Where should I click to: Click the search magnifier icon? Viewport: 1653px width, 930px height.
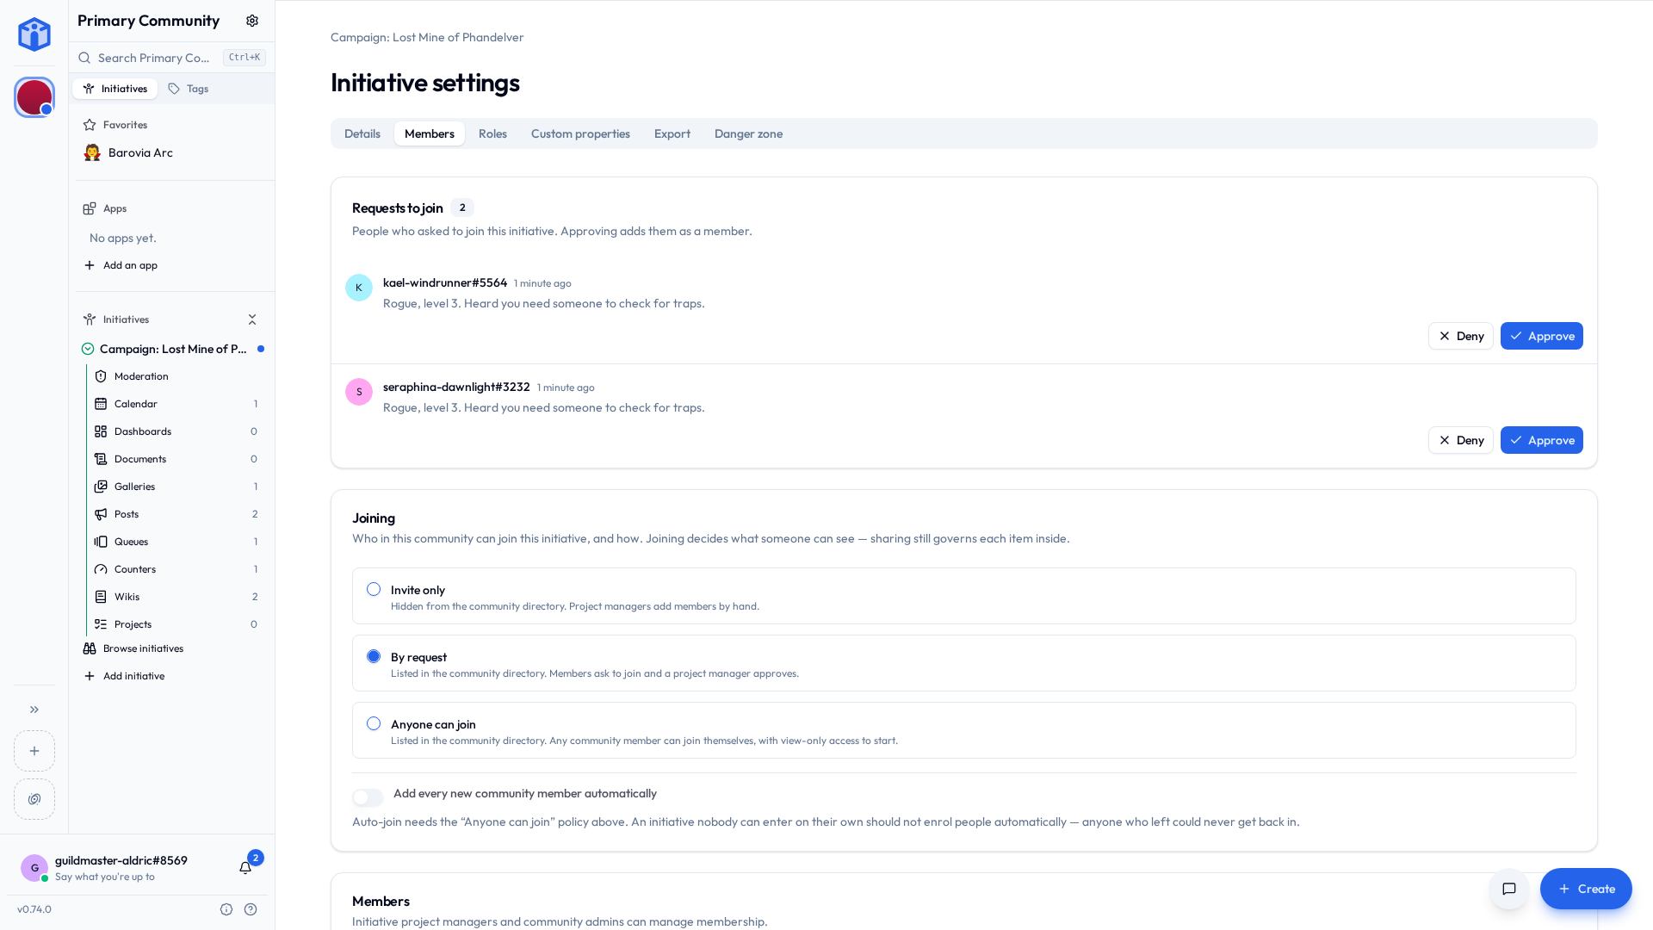[84, 58]
